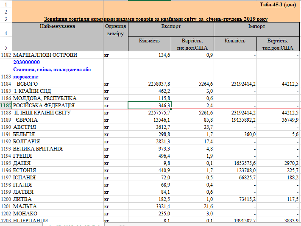Select the 'ЄВРОПА' cell

point(58,120)
